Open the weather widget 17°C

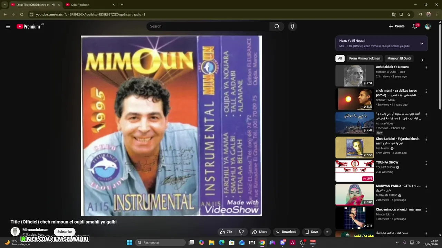(x=17, y=242)
